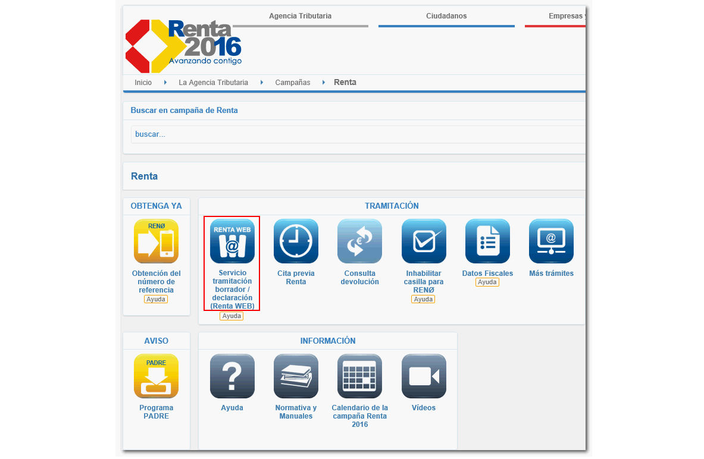Open the 'Obtención del número de referencia' link

[157, 282]
